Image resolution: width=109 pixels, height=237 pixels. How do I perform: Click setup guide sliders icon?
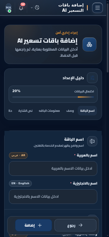click(x=92, y=78)
